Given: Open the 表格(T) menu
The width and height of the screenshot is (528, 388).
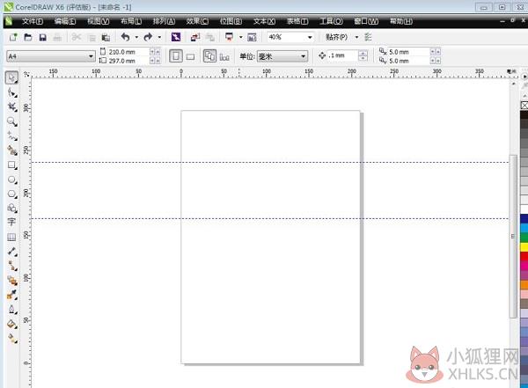Looking at the screenshot, I should coord(297,21).
